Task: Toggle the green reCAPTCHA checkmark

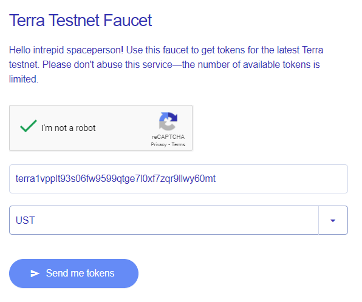Action: pyautogui.click(x=29, y=126)
